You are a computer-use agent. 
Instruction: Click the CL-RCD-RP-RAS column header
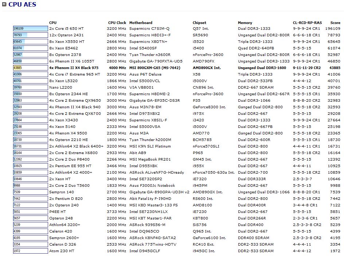[307, 23]
